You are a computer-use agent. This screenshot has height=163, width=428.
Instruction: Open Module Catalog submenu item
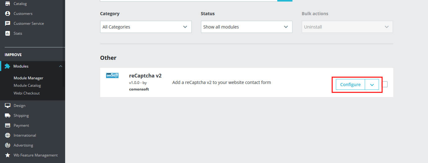(x=27, y=86)
